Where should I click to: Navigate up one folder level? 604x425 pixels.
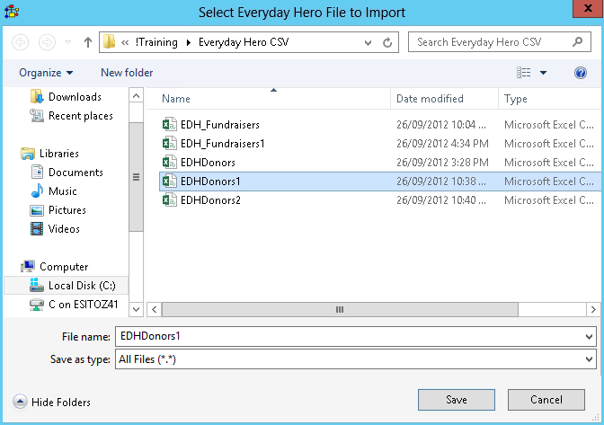(x=88, y=42)
